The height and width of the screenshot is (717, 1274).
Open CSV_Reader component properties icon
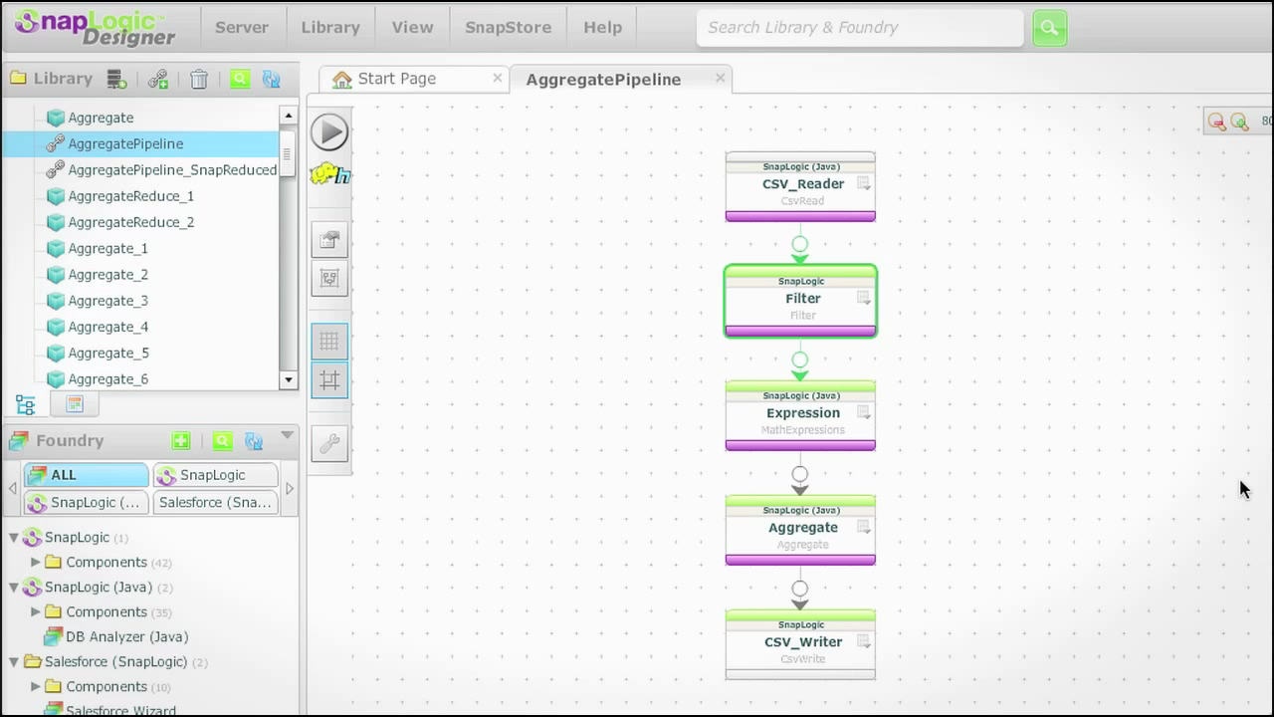(864, 184)
